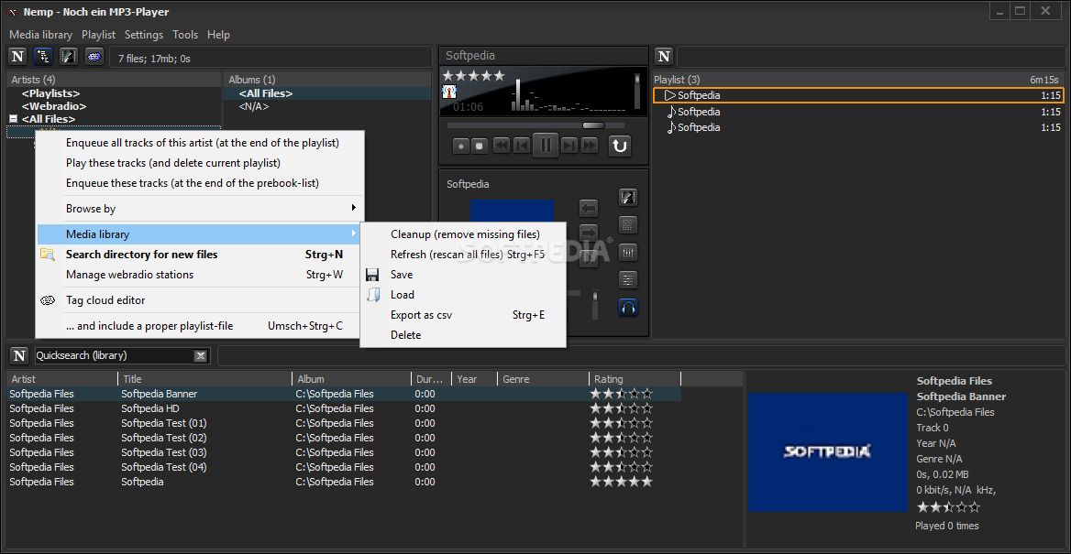Open the effects sliders panel icon
Screen dimensions: 1071x554
click(628, 279)
